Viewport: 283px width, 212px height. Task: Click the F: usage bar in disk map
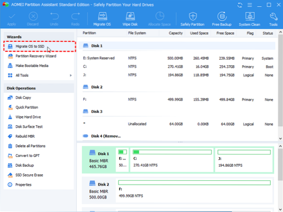click(194, 183)
